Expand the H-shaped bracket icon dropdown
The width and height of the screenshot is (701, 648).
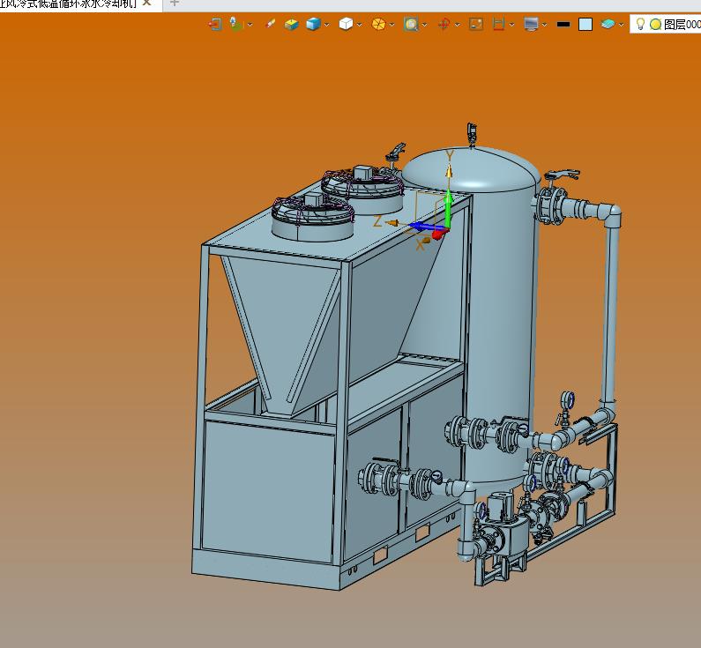pyautogui.click(x=512, y=25)
